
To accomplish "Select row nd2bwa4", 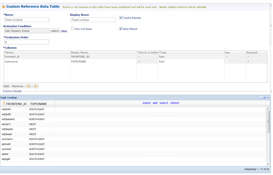I will click(133, 134).
